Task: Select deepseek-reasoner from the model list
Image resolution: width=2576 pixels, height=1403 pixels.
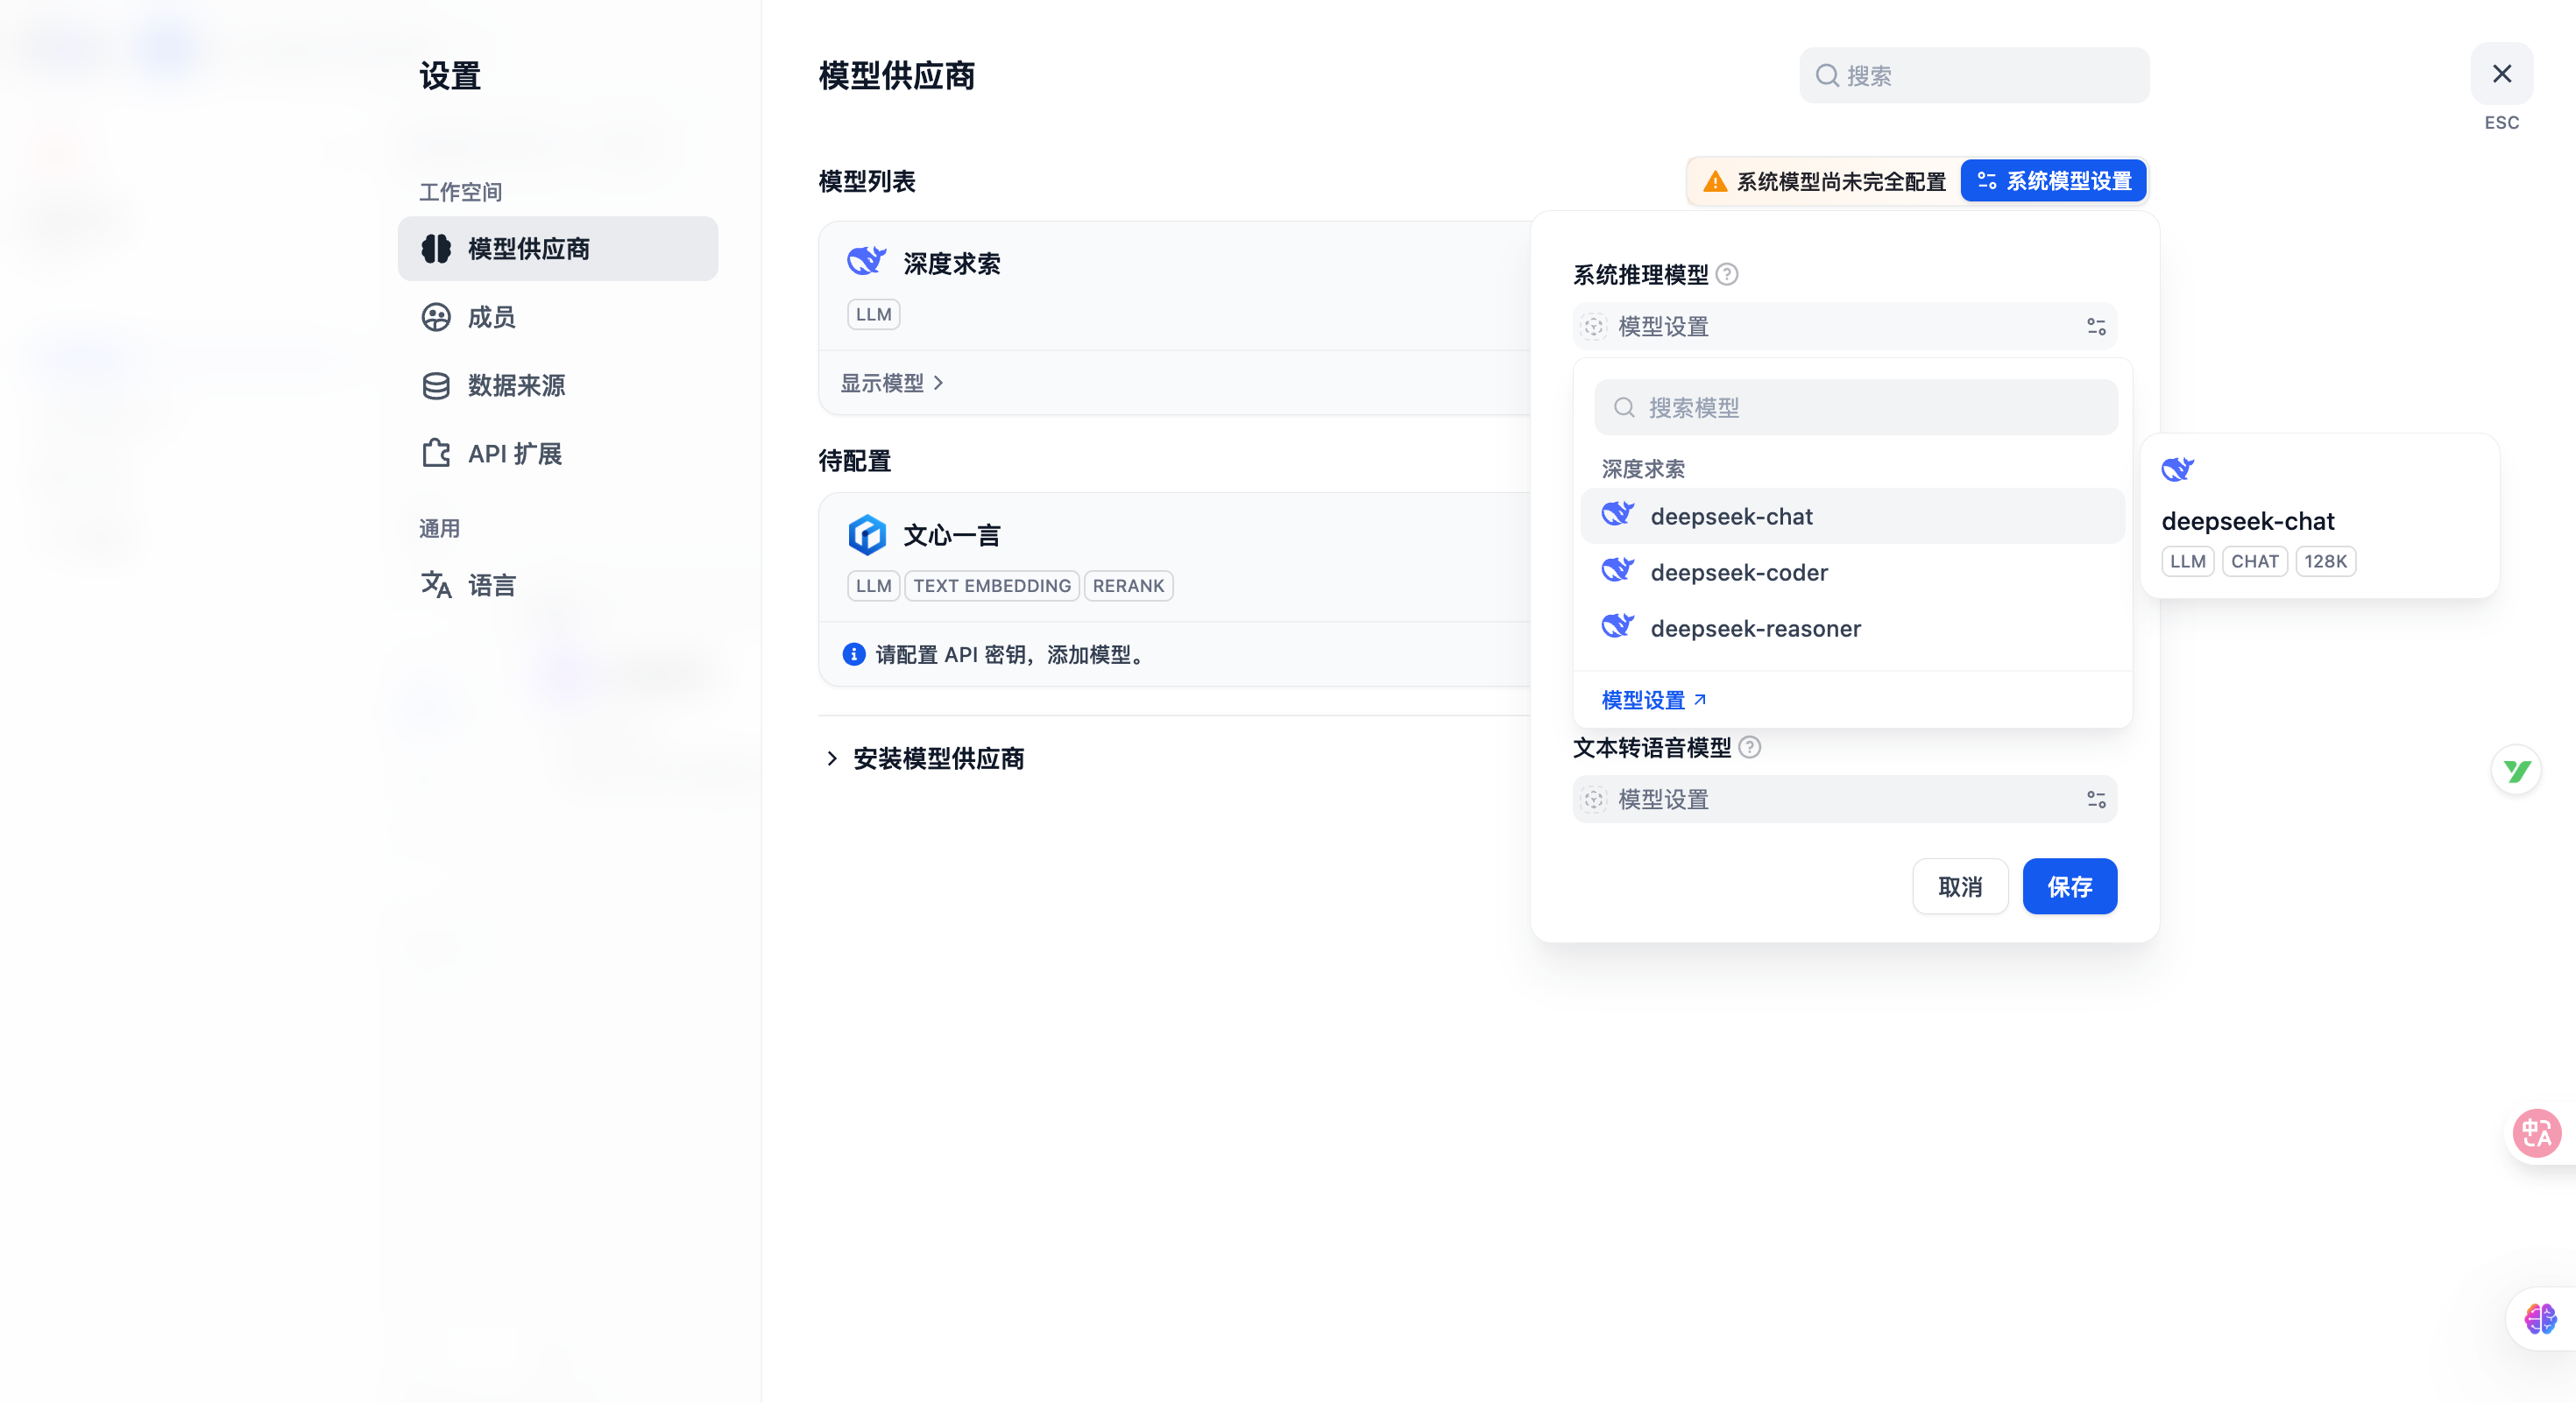Action: [1755, 629]
